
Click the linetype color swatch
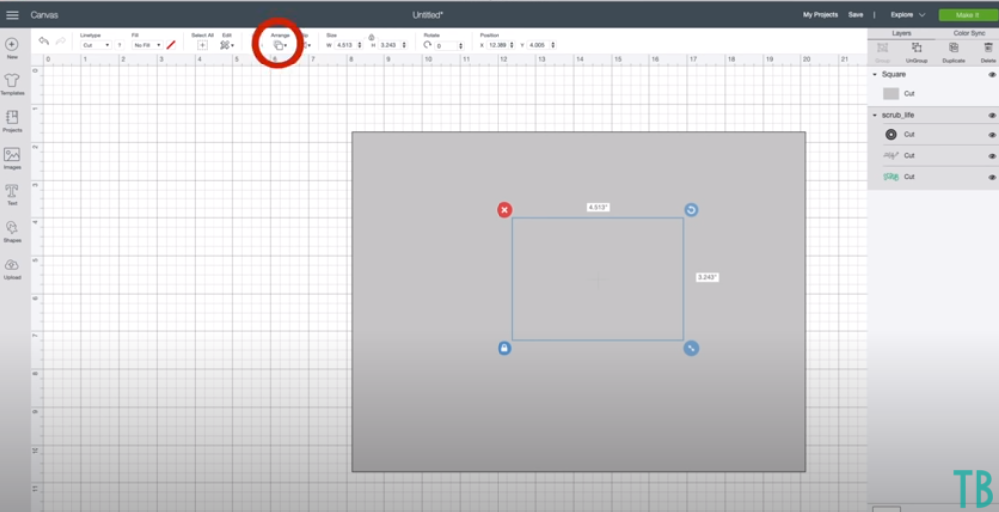coord(119,45)
